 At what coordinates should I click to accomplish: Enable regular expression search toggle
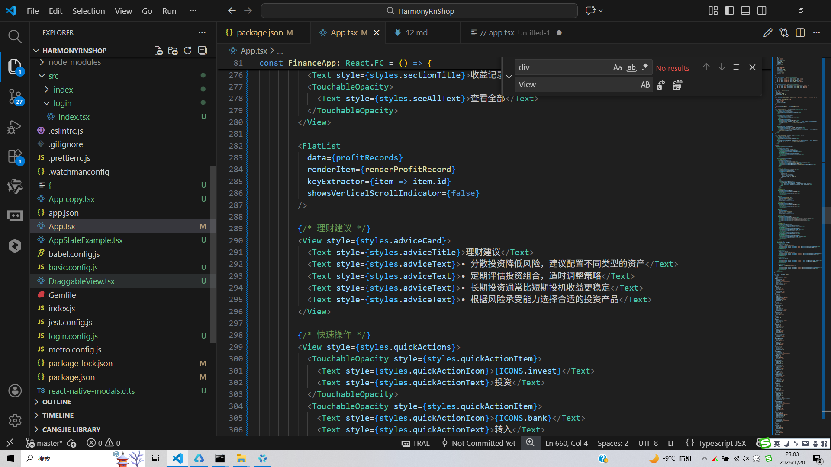point(645,67)
